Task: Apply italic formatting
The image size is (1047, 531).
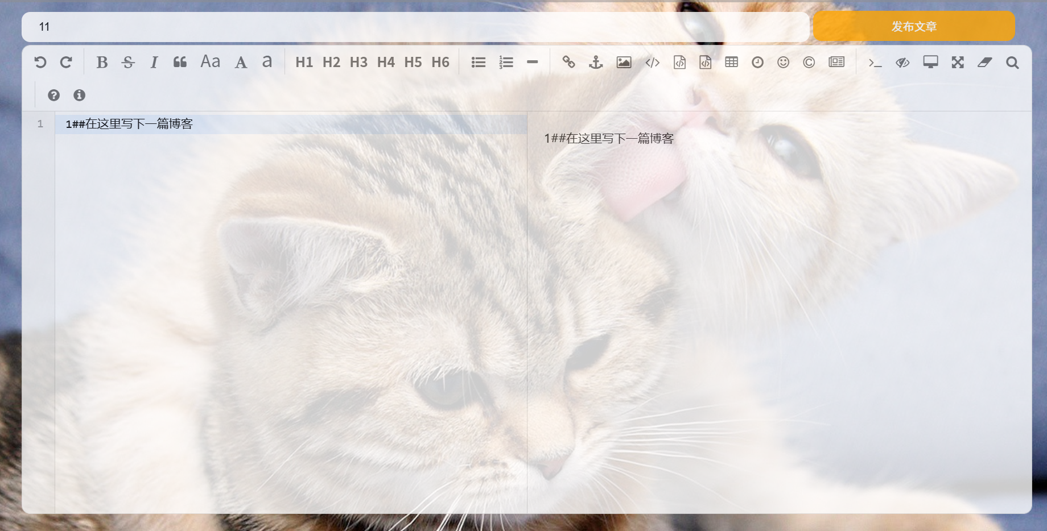Action: click(x=154, y=62)
